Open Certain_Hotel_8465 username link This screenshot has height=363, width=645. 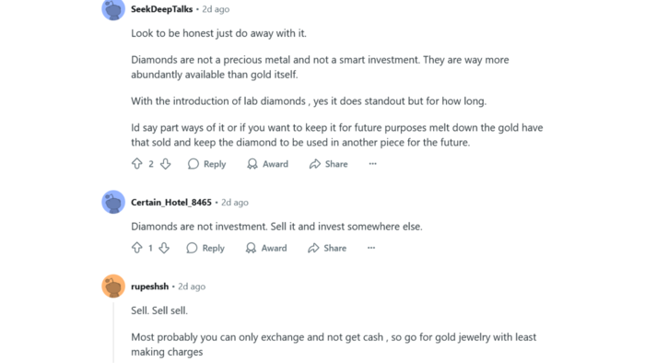pyautogui.click(x=171, y=203)
